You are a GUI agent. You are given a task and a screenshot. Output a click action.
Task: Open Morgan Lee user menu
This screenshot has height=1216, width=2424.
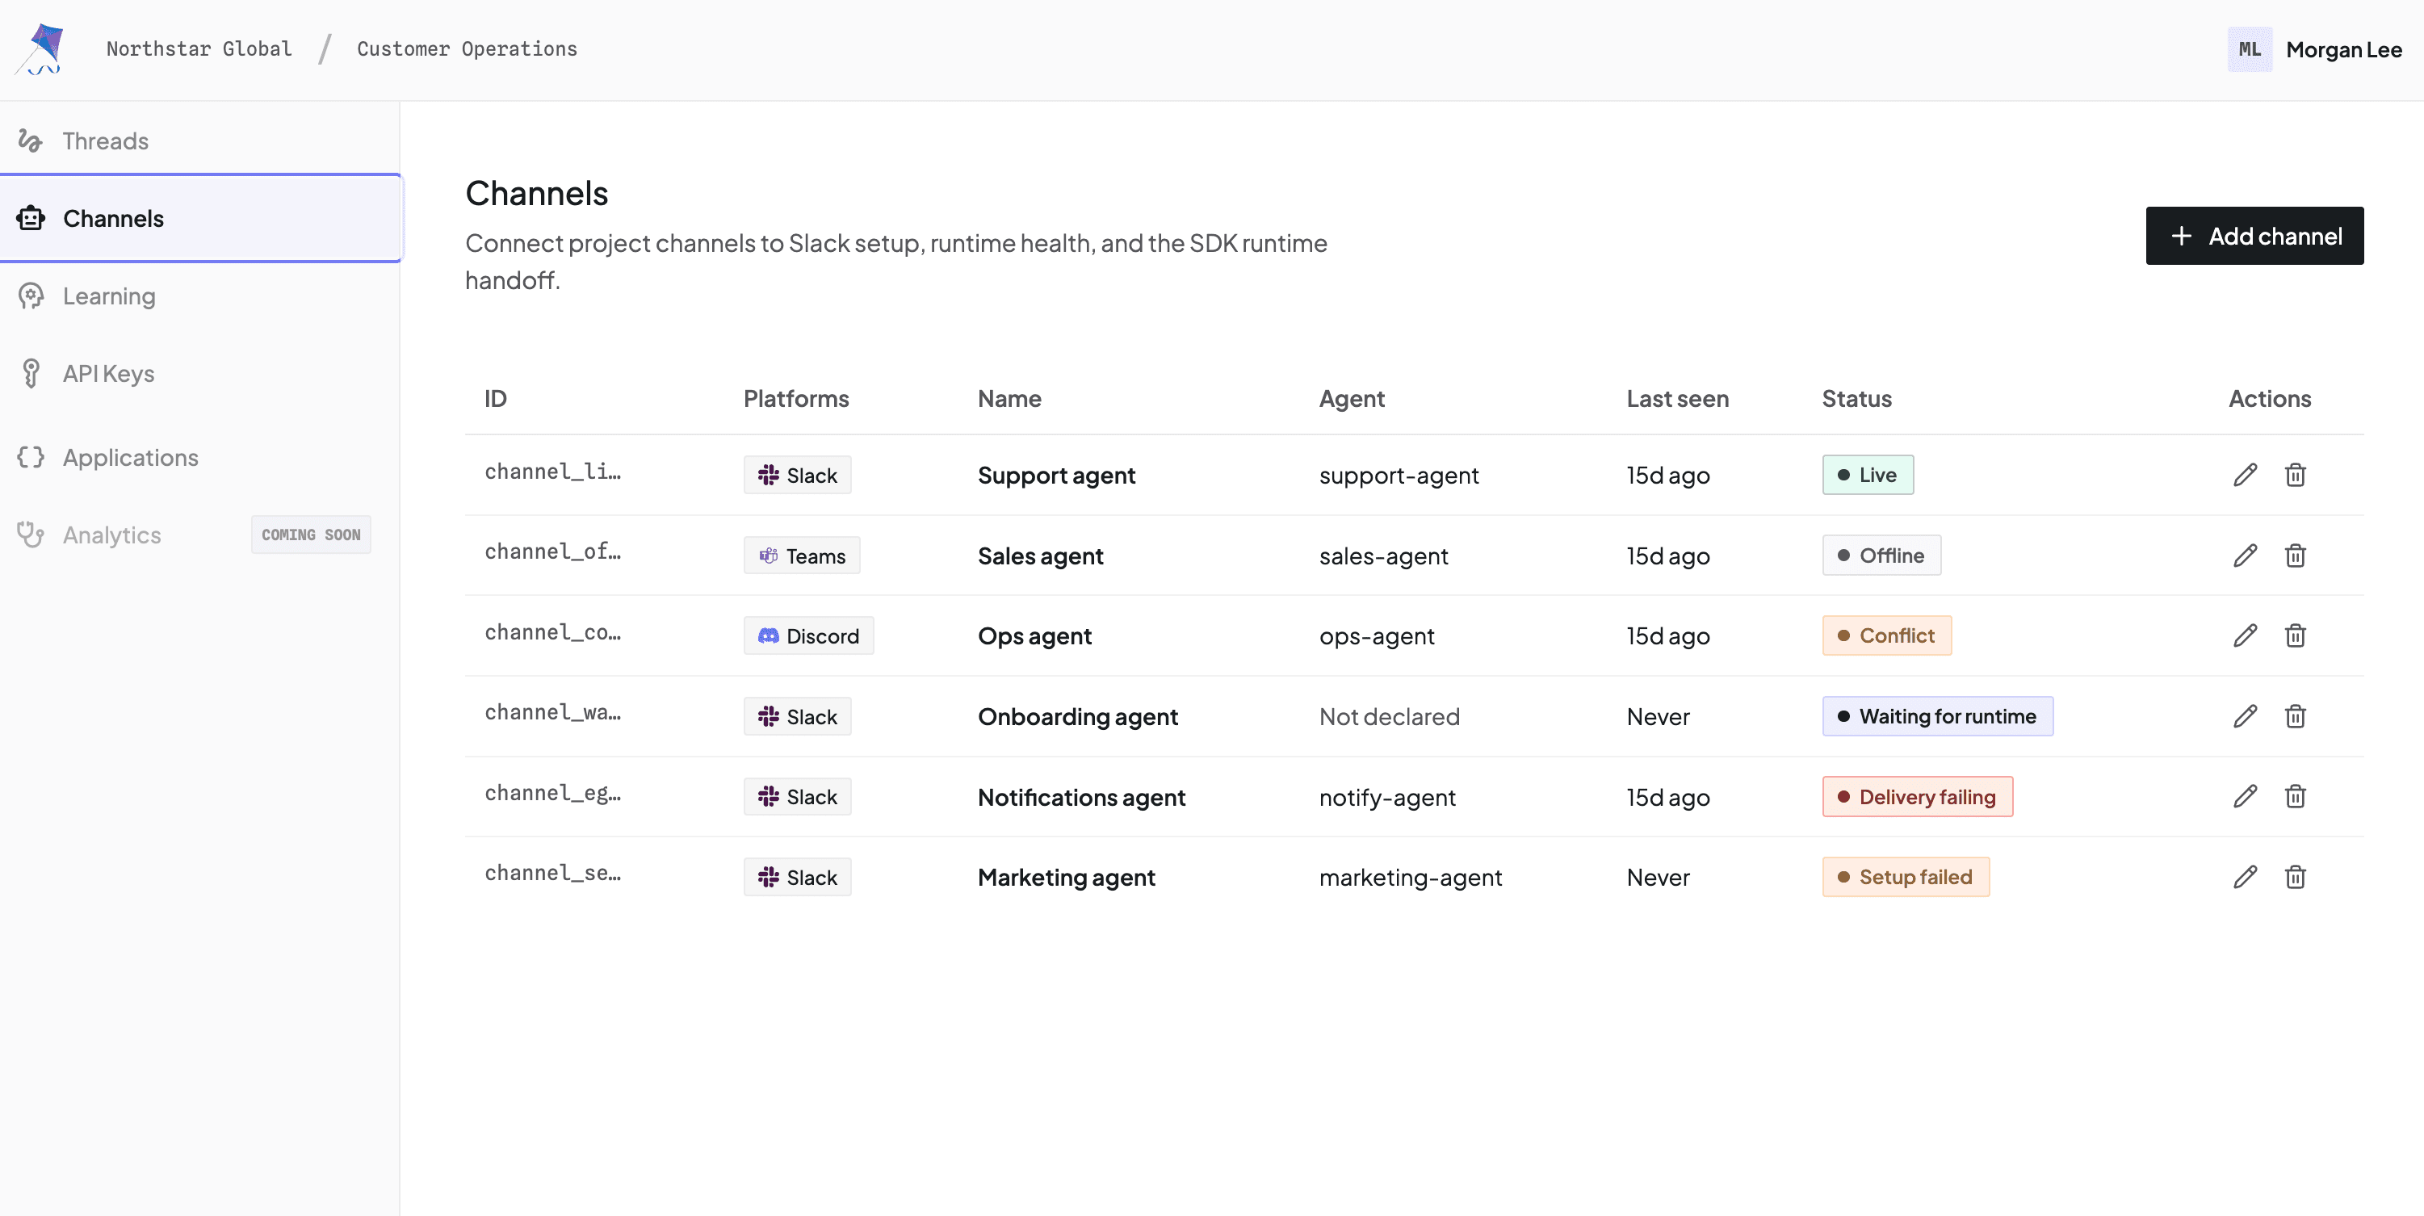2314,49
